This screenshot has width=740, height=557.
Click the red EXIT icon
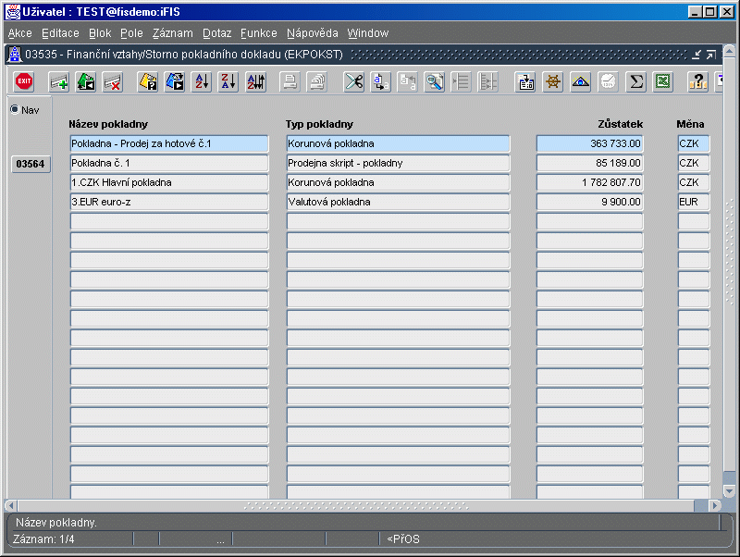(24, 81)
